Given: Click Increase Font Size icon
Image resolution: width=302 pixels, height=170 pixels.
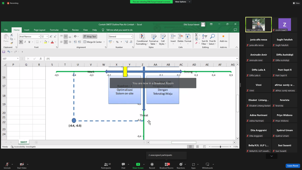Looking at the screenshot, I should coord(51,36).
